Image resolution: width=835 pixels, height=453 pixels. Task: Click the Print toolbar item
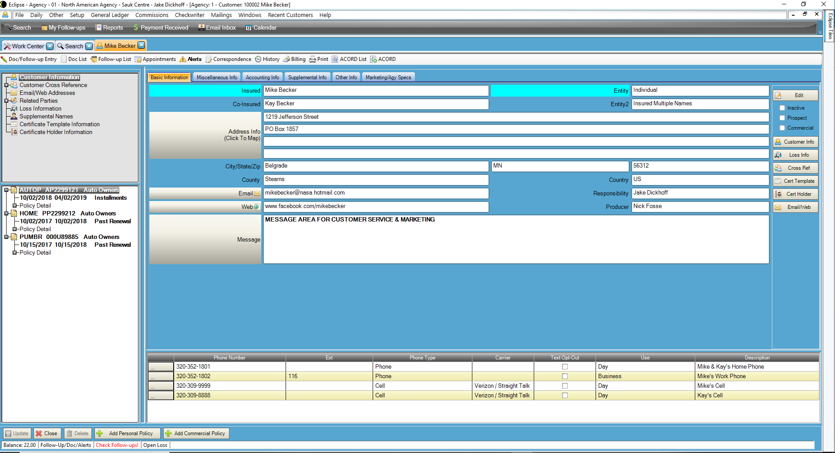[319, 59]
